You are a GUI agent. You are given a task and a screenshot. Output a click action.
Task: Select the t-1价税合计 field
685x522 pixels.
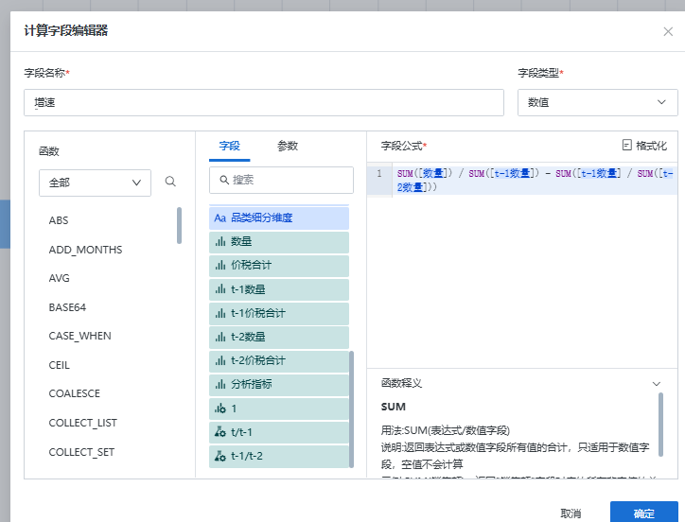pos(279,313)
